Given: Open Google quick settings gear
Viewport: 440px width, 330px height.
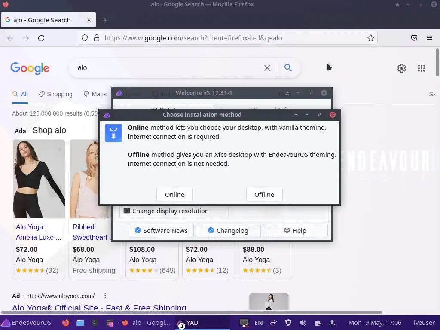Looking at the screenshot, I should (x=402, y=68).
